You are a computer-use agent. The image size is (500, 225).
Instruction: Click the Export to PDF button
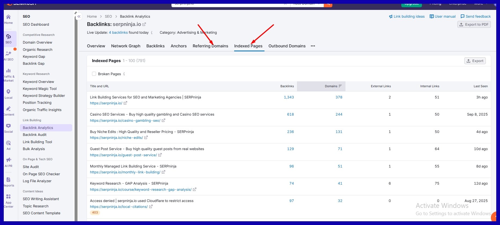coord(474,25)
